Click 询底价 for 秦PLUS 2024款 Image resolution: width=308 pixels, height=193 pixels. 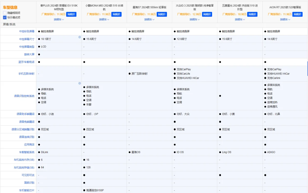click(x=71, y=14)
